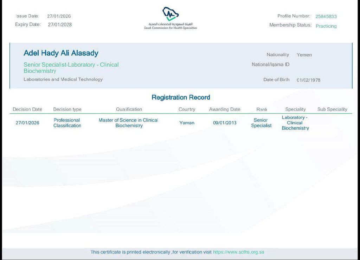This screenshot has height=260, width=360.
Task: Click the Registration Record heading
Action: (x=181, y=97)
